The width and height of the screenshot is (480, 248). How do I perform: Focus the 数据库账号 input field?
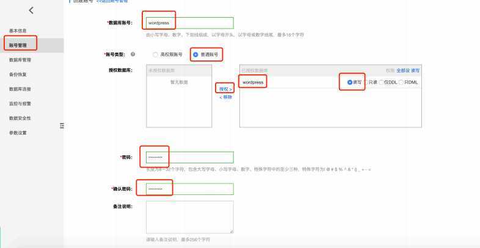(190, 23)
